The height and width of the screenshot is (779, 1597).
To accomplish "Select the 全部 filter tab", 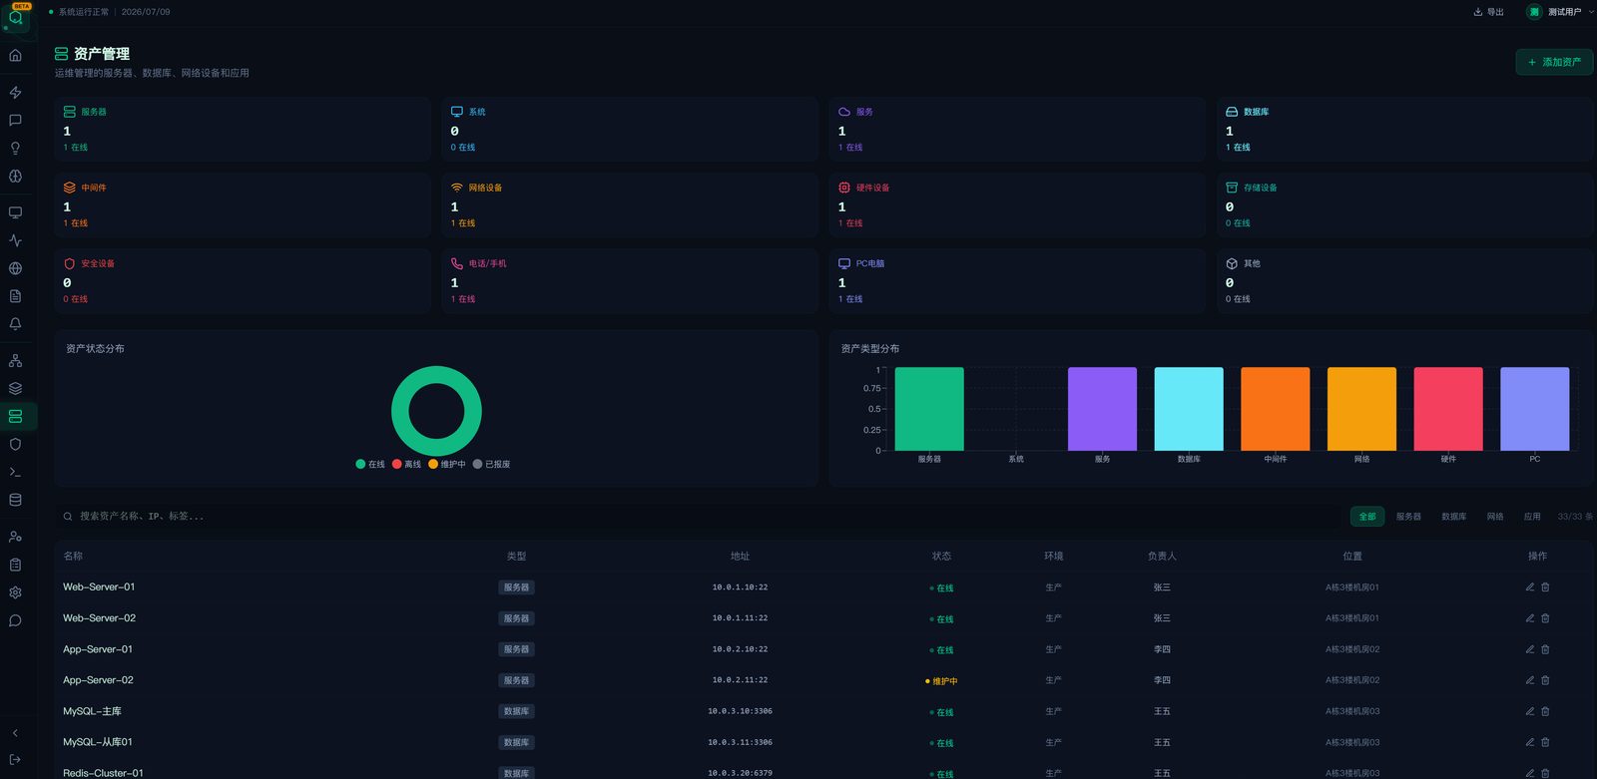I will coord(1367,517).
